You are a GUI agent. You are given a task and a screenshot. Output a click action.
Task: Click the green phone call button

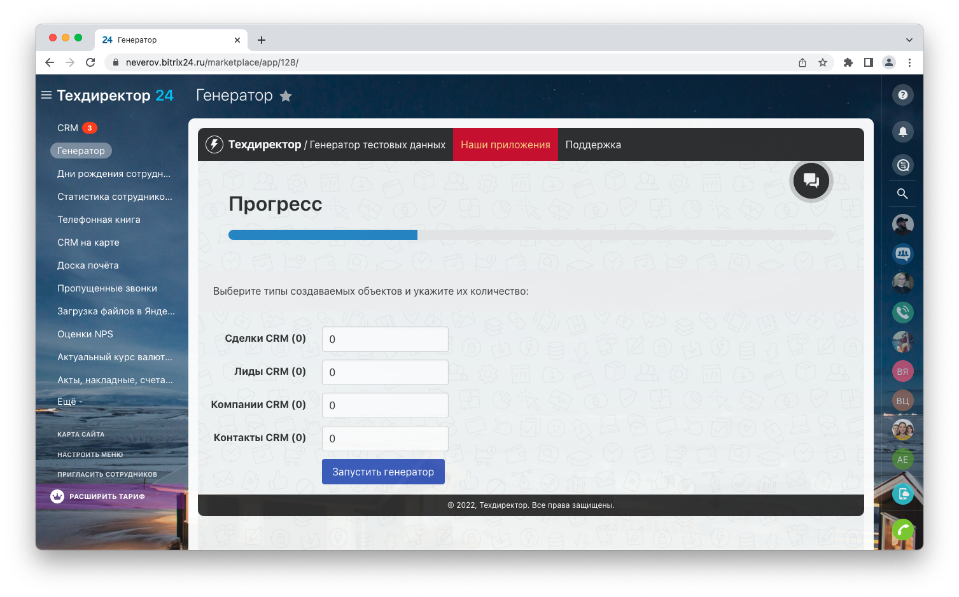pyautogui.click(x=902, y=530)
